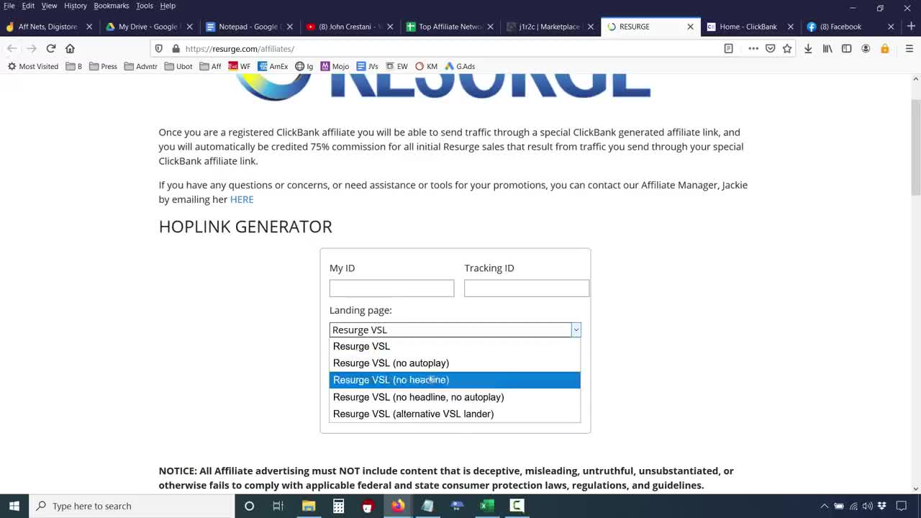Viewport: 921px width, 518px height.
Task: Open the Press bookmarks folder
Action: [x=103, y=66]
